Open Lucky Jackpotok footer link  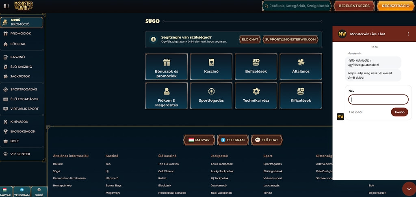click(x=222, y=171)
